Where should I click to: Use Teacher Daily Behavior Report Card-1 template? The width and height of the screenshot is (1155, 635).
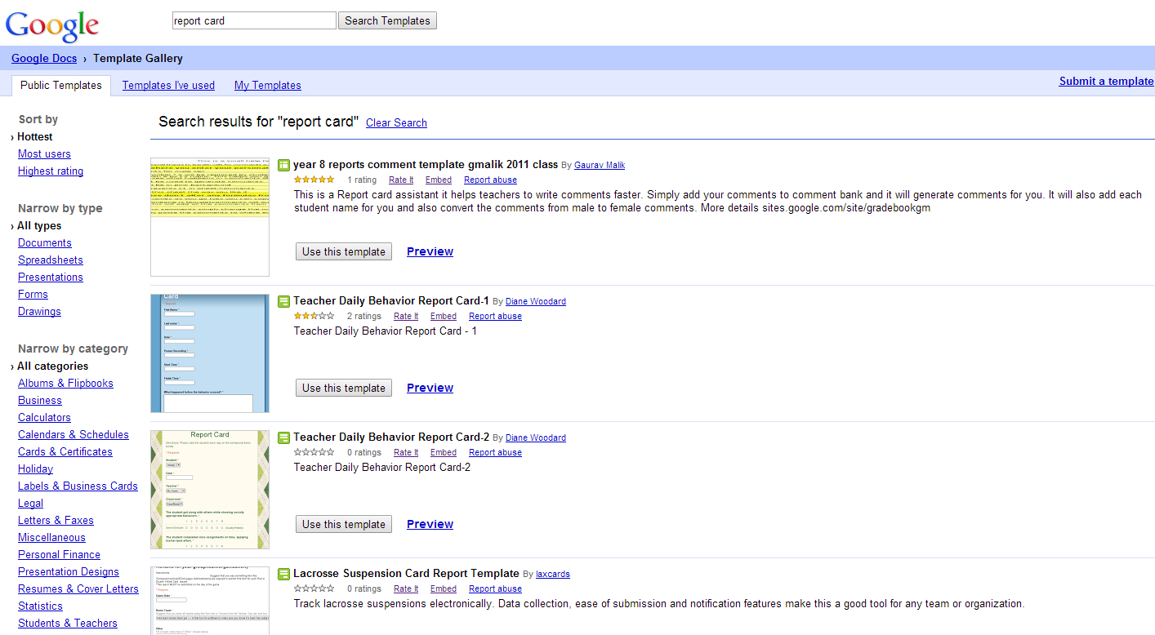[344, 388]
